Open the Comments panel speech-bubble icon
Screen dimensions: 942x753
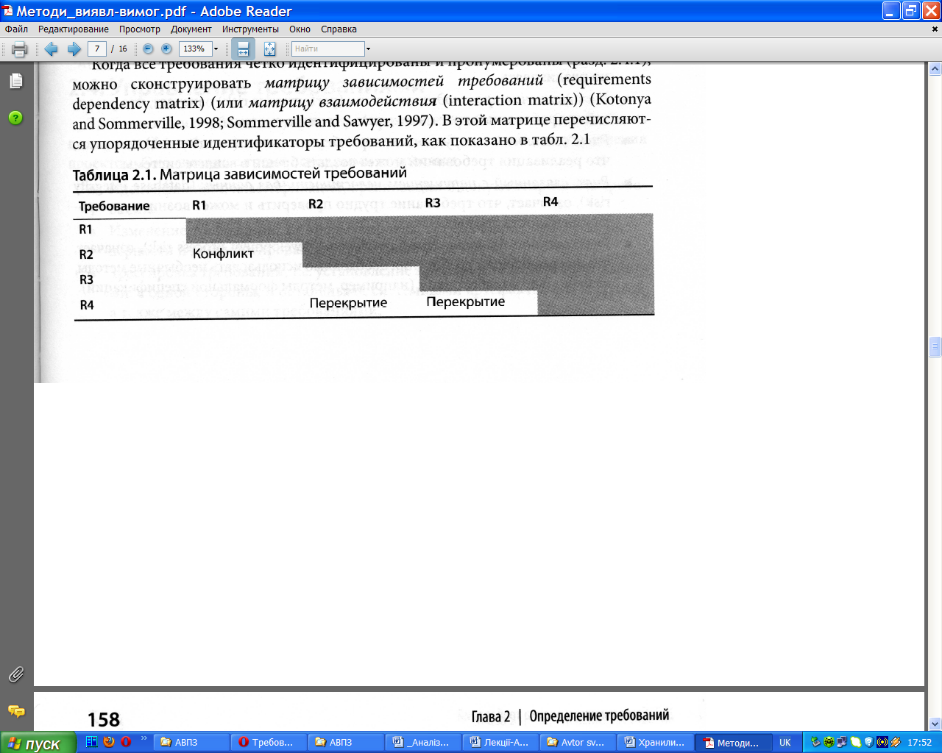click(15, 711)
